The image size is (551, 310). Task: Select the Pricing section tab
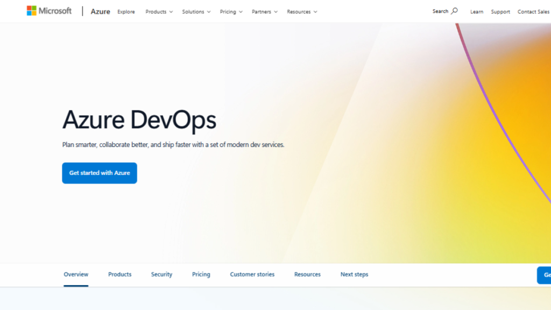201,274
